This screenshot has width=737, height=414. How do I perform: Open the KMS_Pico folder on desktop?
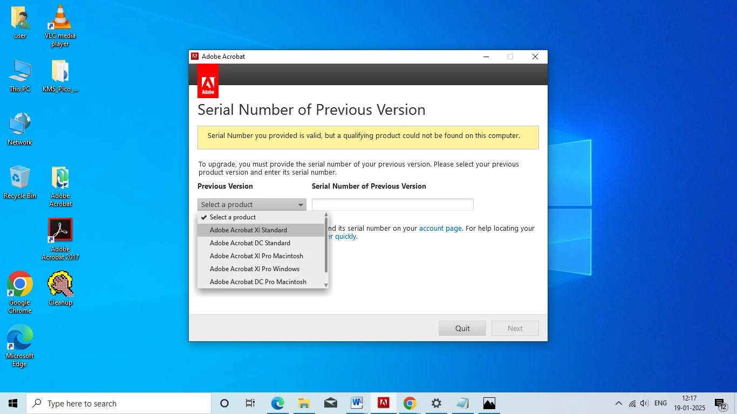point(60,76)
